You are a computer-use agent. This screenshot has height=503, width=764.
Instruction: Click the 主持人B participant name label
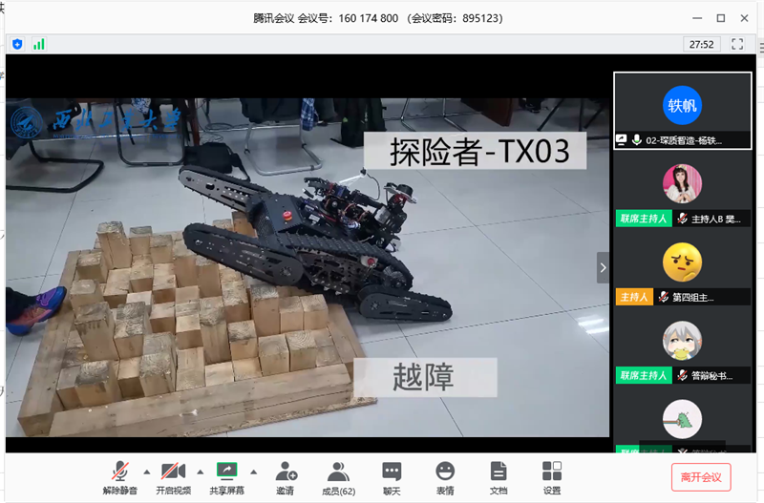pos(715,220)
